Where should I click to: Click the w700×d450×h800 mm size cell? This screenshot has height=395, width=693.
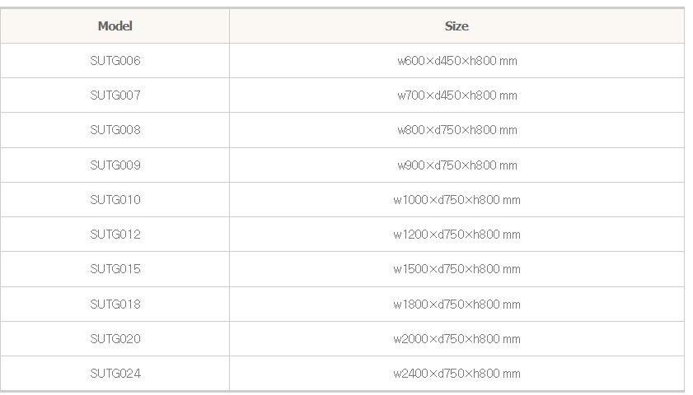click(457, 95)
